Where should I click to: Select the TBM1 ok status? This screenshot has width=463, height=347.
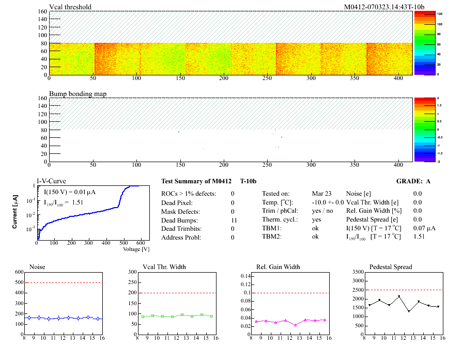[315, 228]
